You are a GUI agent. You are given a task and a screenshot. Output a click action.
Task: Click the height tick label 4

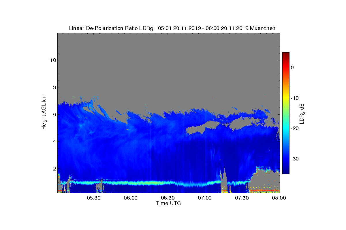(x=54, y=141)
